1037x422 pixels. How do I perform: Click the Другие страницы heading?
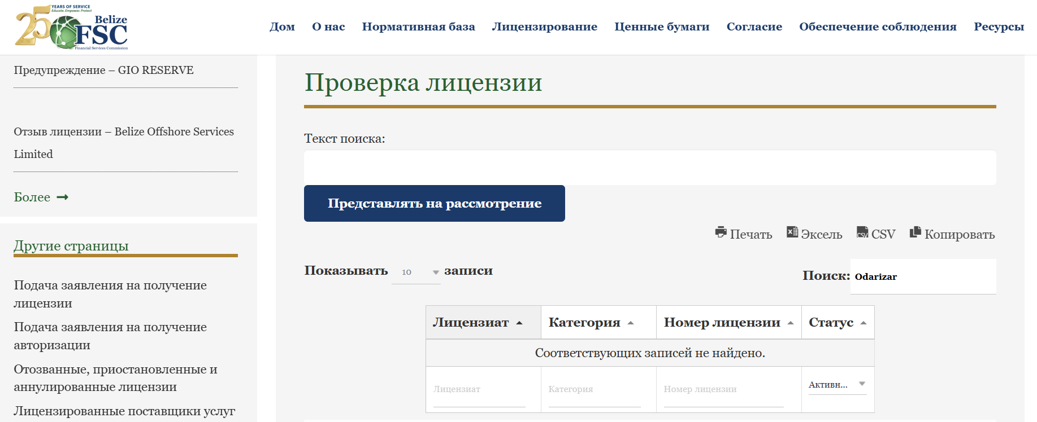[71, 245]
